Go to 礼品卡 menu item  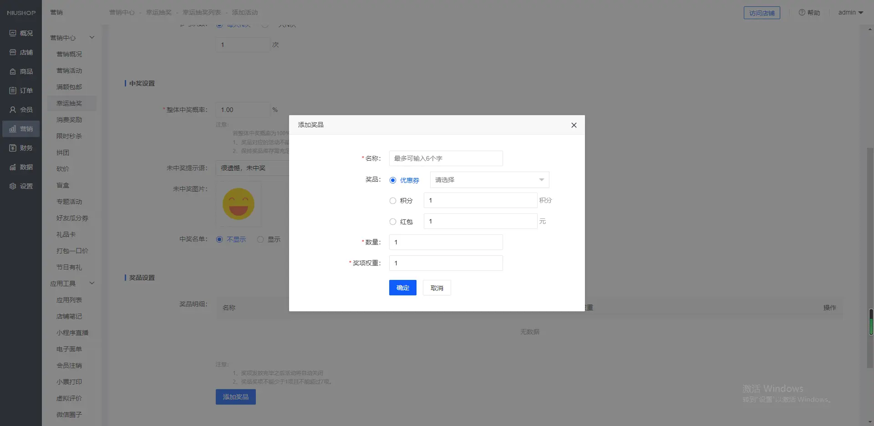(66, 234)
